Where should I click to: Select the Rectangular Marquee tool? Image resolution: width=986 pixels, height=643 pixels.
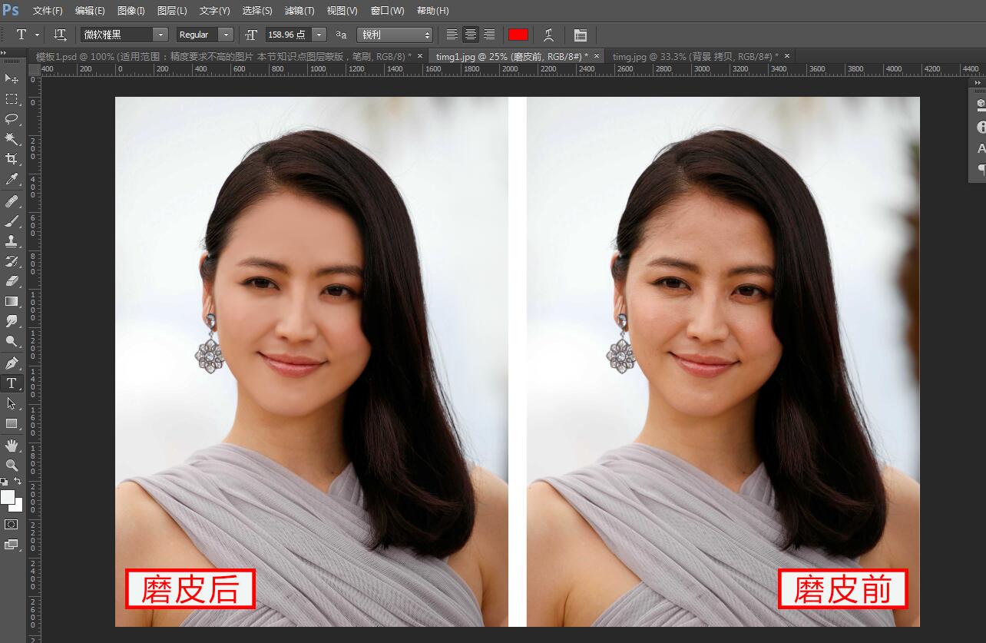tap(12, 99)
